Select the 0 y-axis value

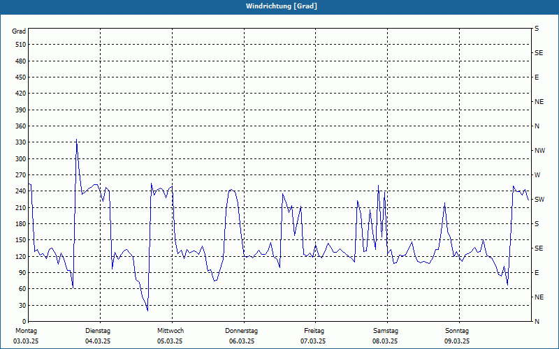tap(24, 322)
